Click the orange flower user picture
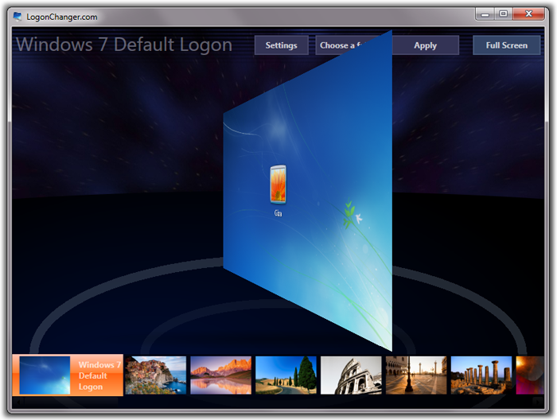 coord(278,185)
